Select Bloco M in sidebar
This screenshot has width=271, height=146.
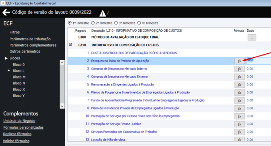pos(19,77)
